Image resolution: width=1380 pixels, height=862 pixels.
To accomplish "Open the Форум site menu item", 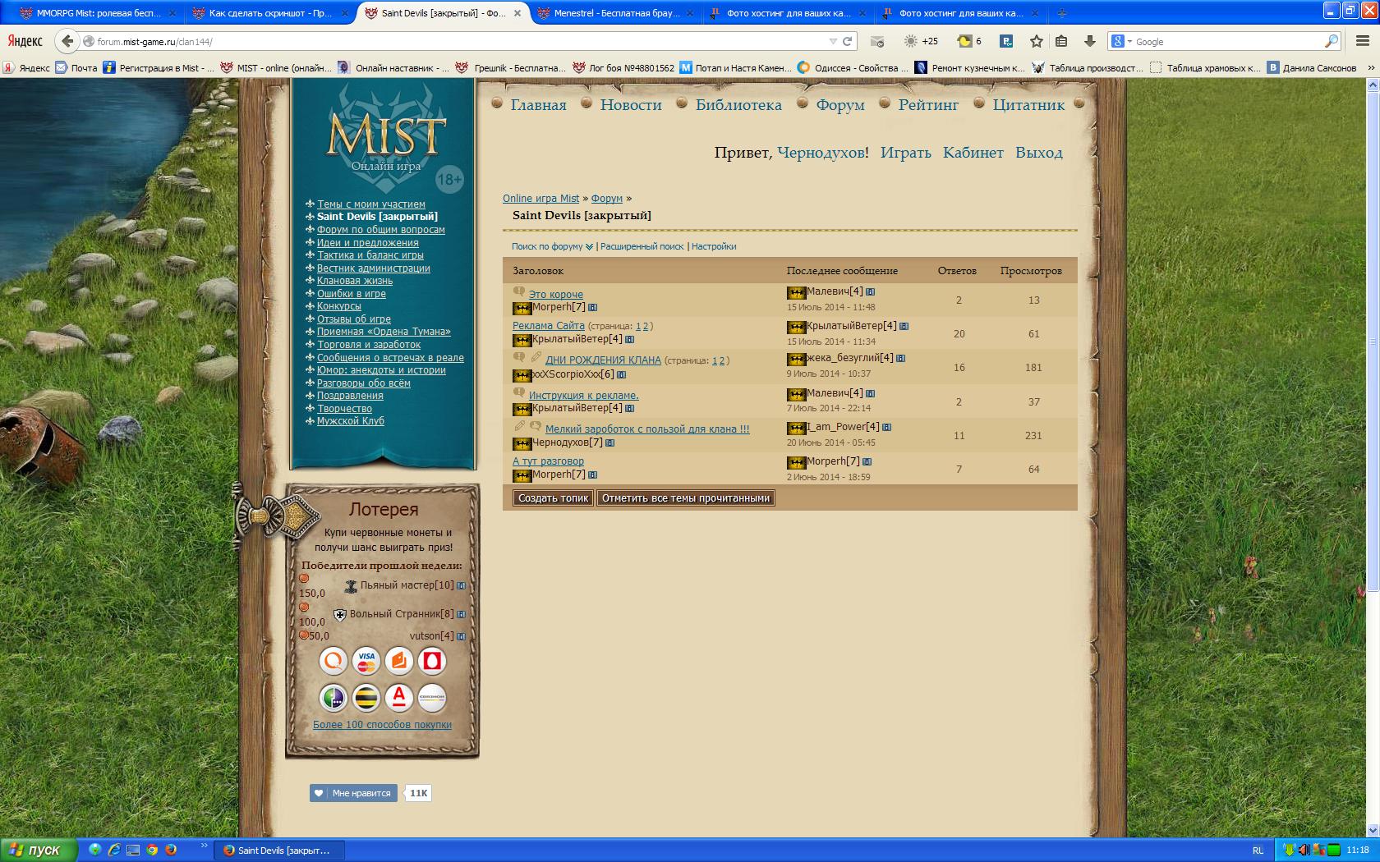I will point(840,105).
